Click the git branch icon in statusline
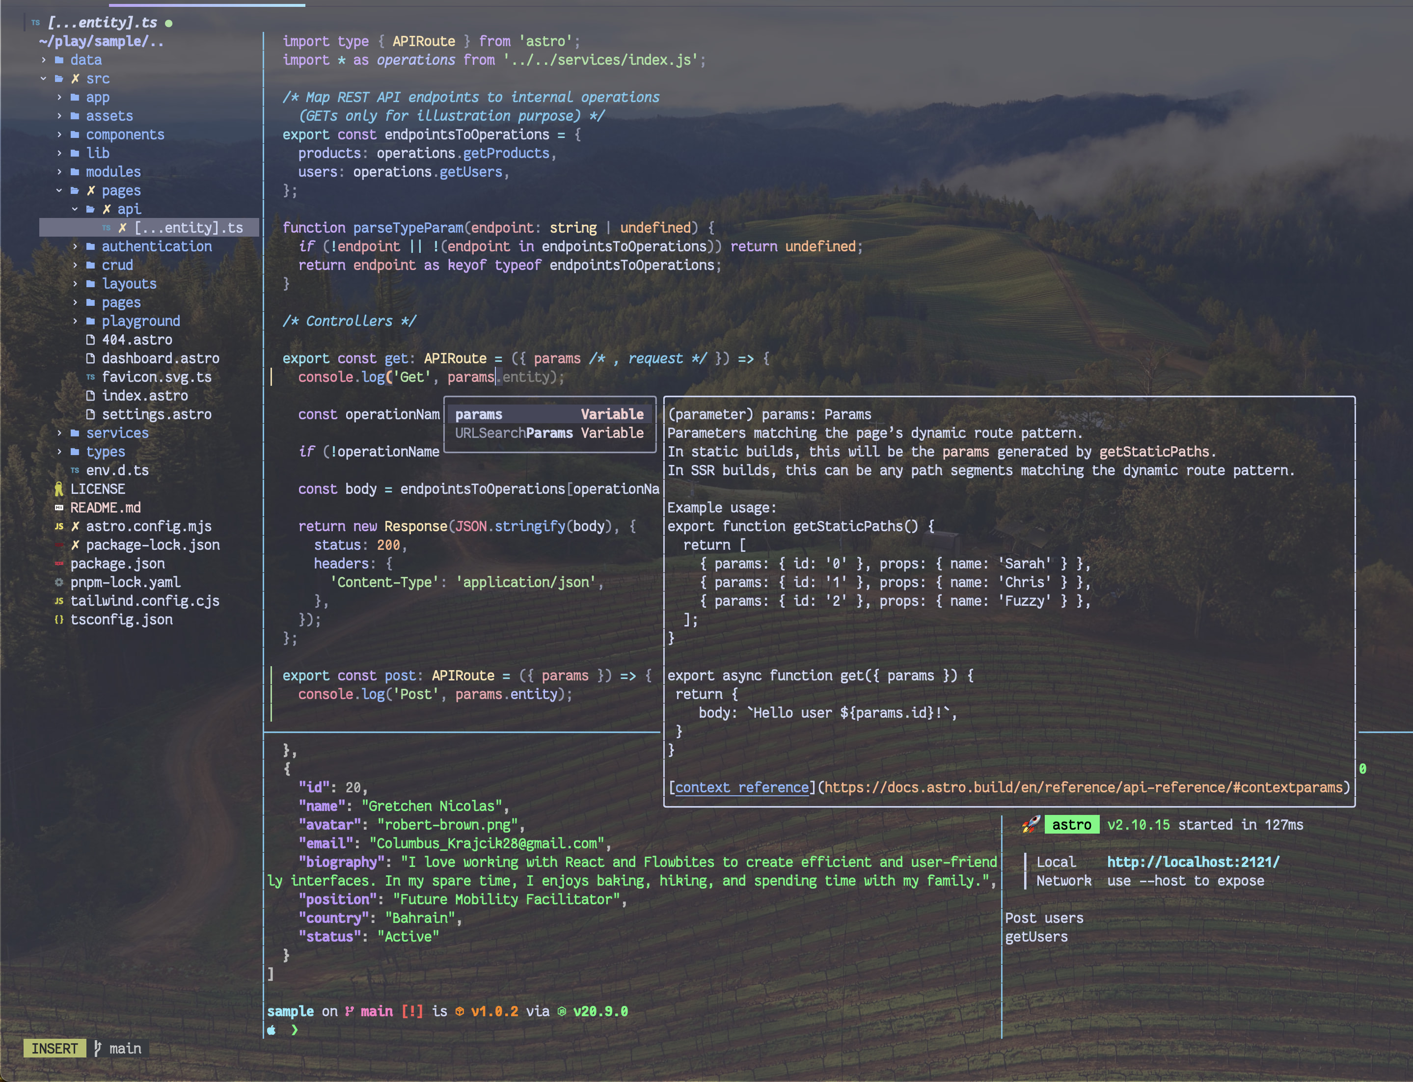1413x1082 pixels. [98, 1049]
